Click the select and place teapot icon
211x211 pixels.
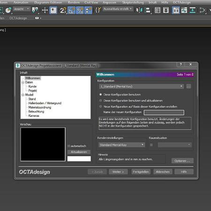[8, 10]
